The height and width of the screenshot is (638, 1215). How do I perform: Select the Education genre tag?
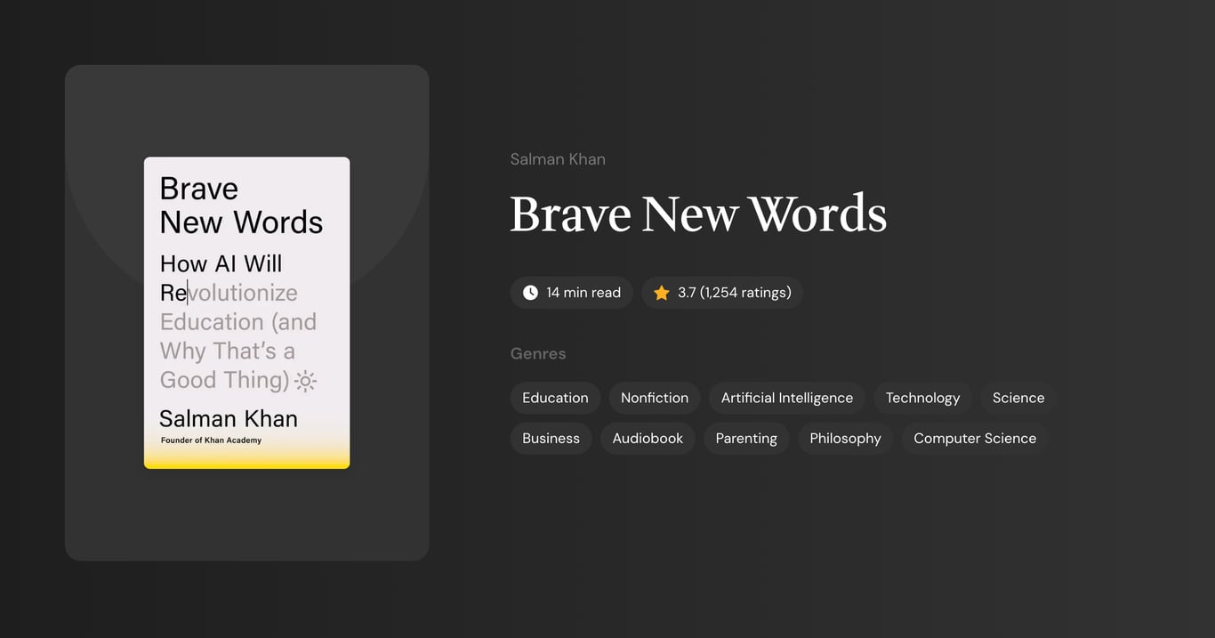(555, 398)
